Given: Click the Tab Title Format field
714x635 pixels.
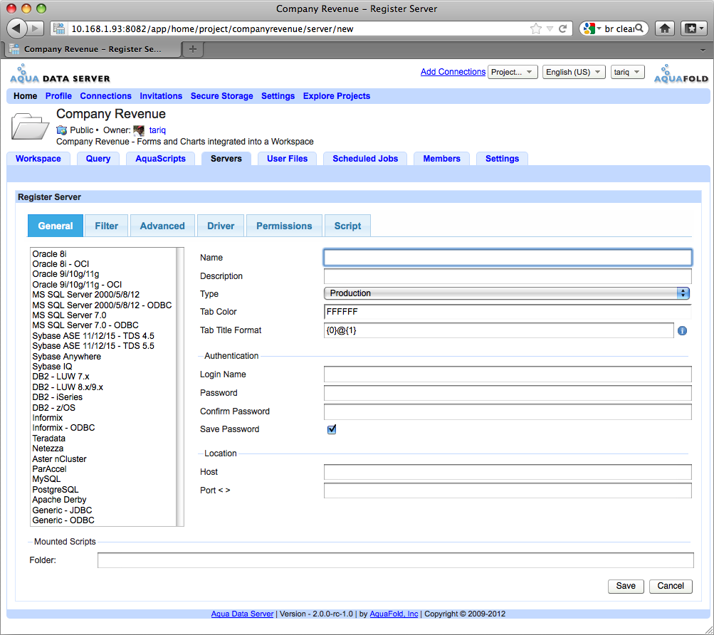Looking at the screenshot, I should pos(498,331).
